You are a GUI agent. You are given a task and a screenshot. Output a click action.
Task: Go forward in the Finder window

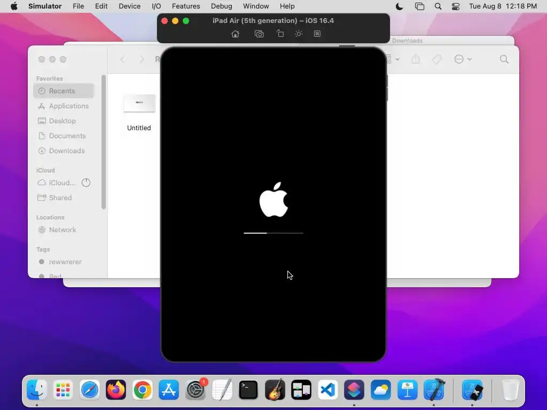[142, 59]
